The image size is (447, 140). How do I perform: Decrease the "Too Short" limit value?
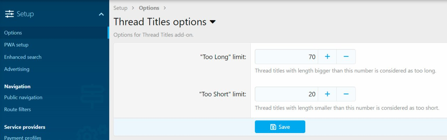click(x=346, y=94)
